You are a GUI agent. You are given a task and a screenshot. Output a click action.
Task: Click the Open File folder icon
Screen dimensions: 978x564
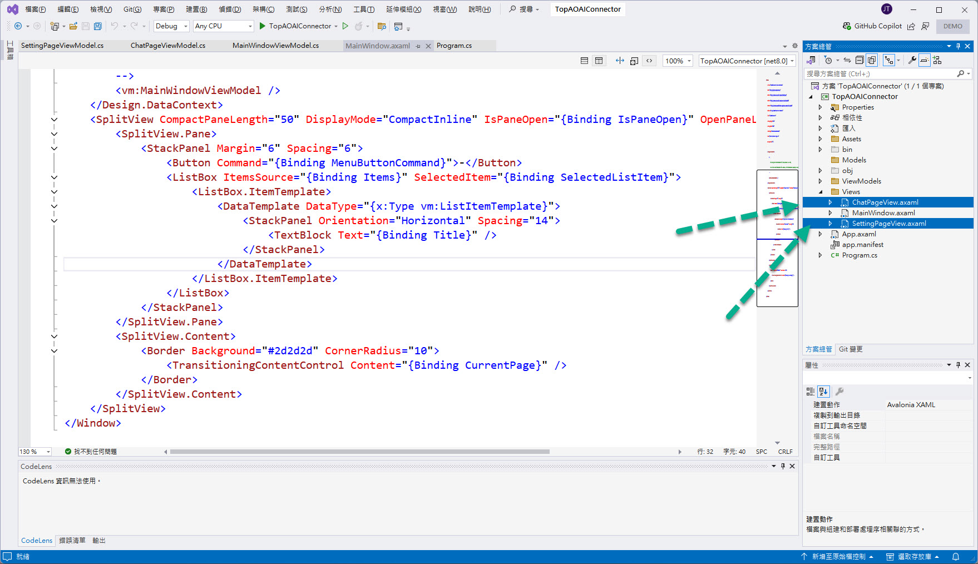click(73, 26)
